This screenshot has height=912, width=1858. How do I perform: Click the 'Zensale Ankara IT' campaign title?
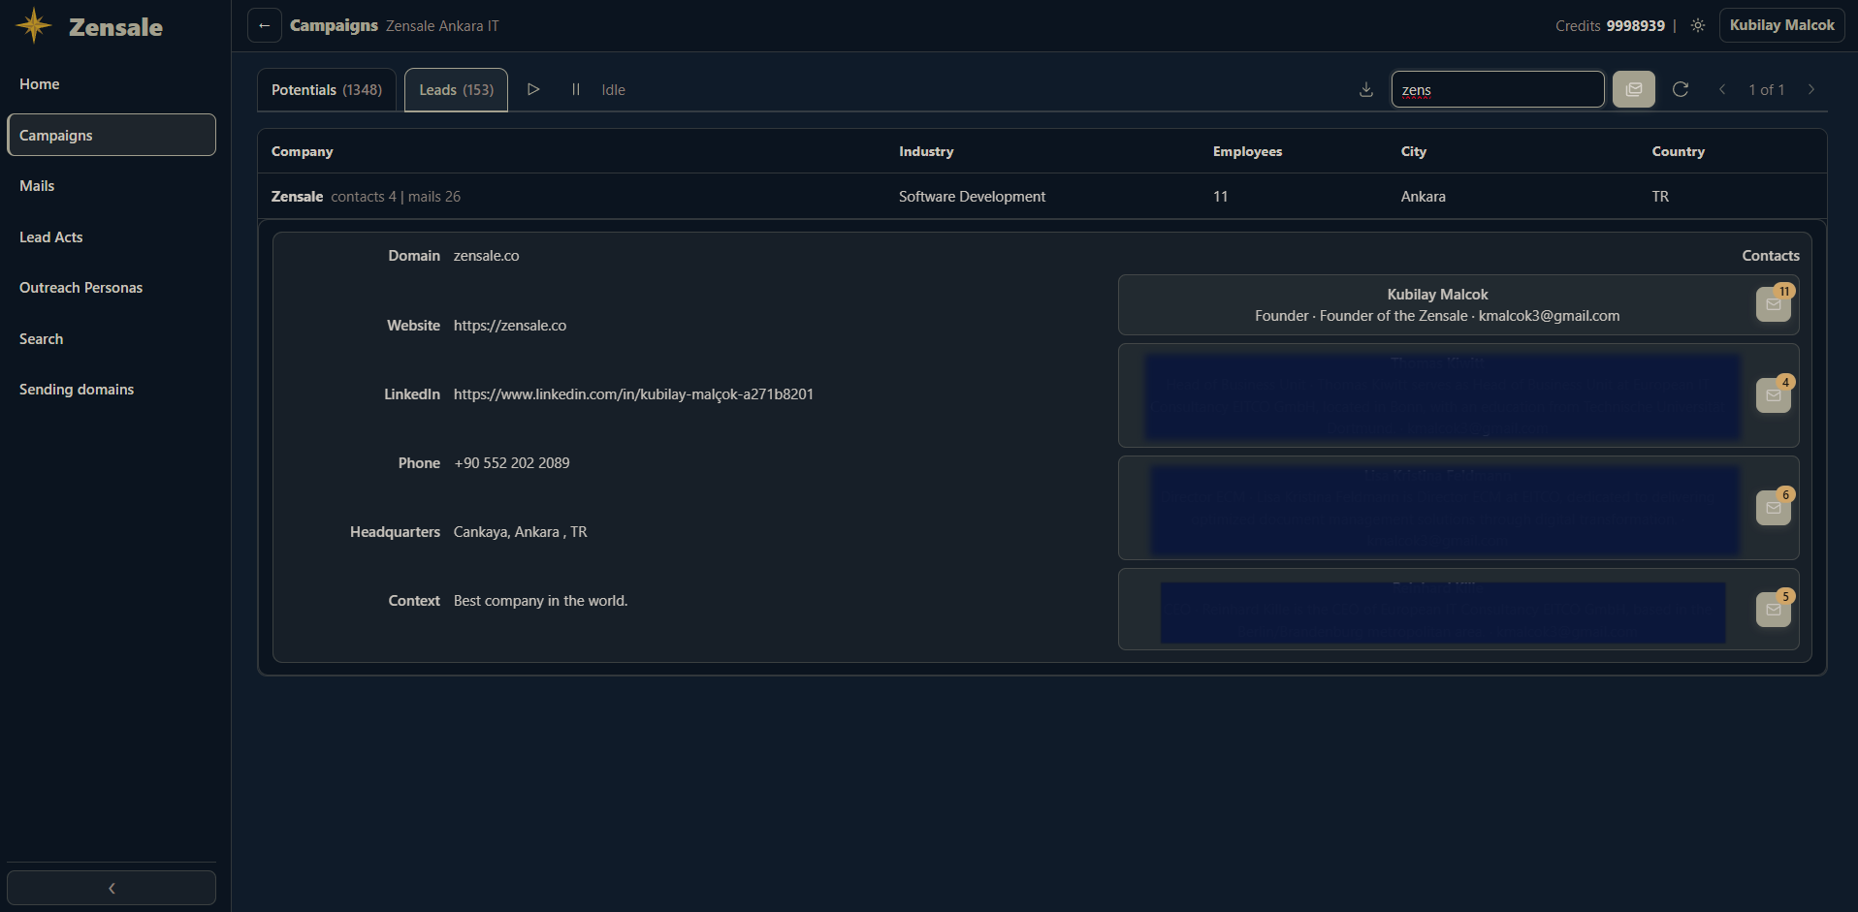pos(442,26)
